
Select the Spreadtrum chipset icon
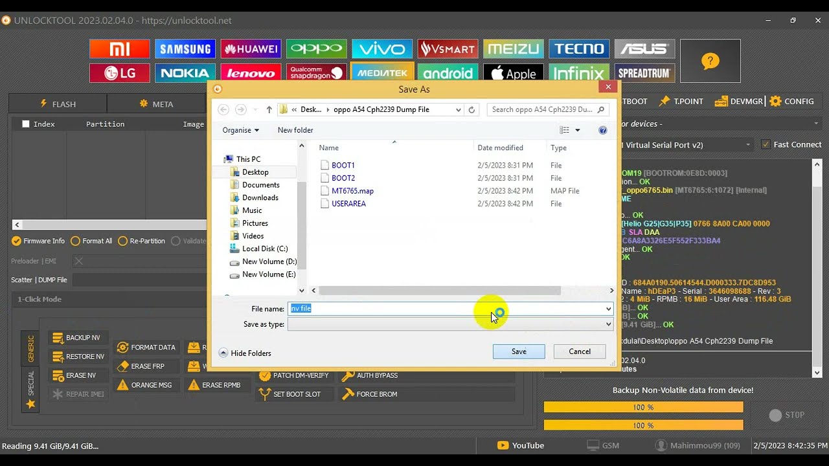point(644,72)
